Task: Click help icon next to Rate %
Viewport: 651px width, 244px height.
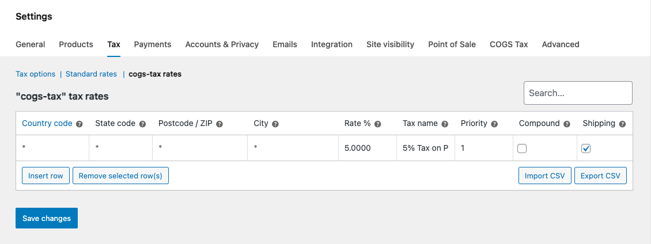Action: (x=378, y=124)
